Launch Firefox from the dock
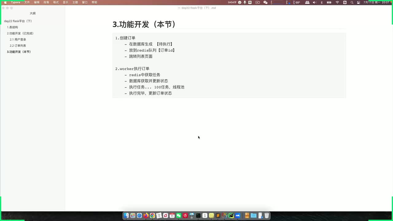The image size is (393, 221). 146,216
